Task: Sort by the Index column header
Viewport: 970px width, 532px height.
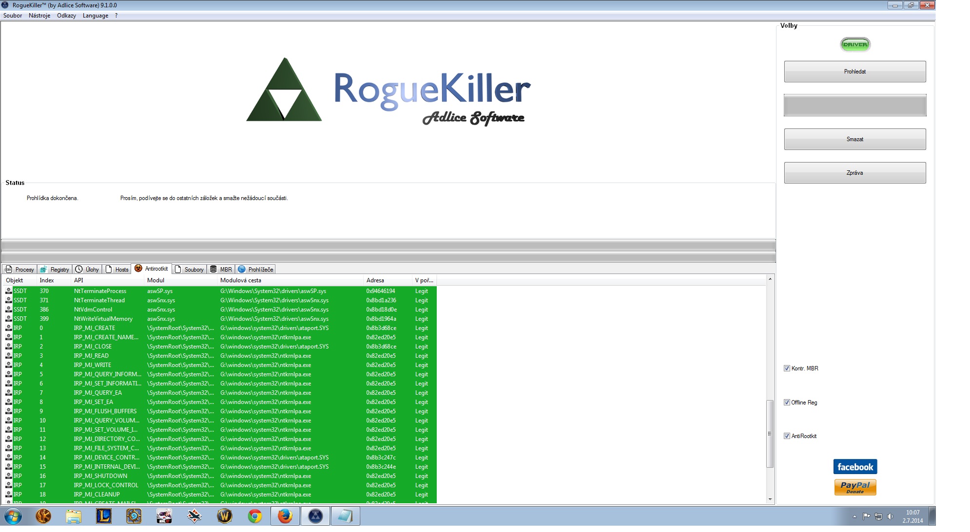Action: [x=54, y=280]
